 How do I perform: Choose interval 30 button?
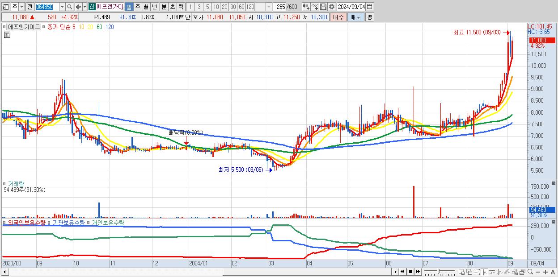[x=233, y=7]
